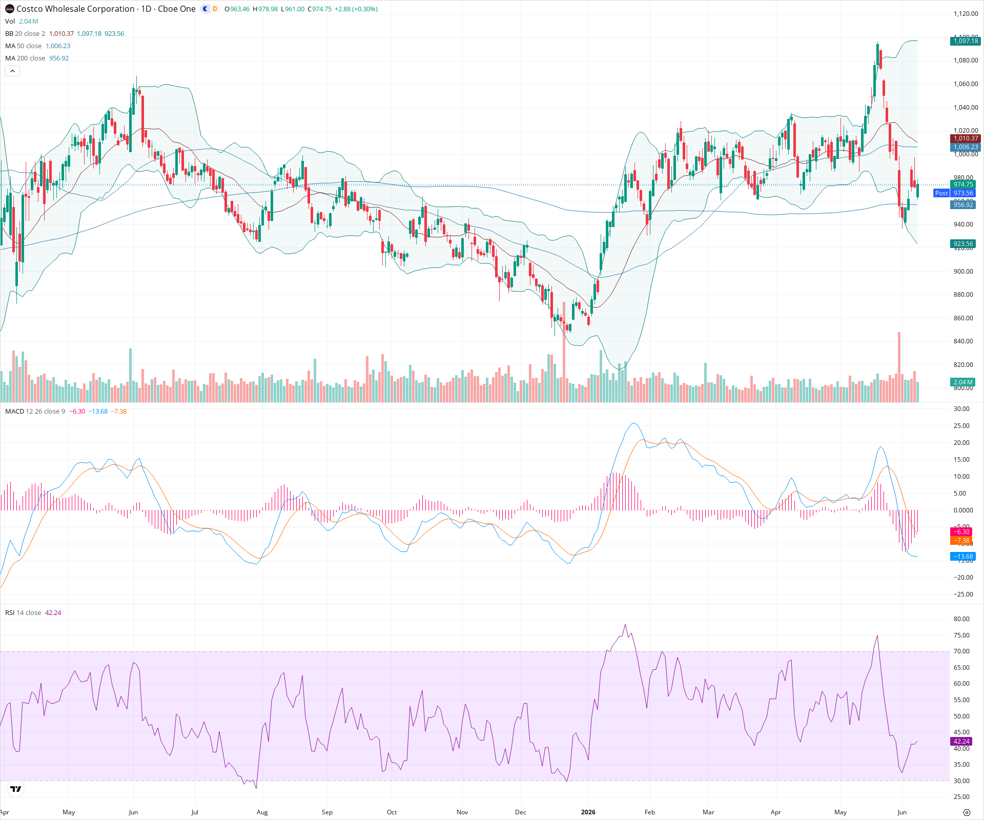Screen dimensions: 984x820
Task: Click the 1,040.00 price axis label
Action: [x=966, y=108]
